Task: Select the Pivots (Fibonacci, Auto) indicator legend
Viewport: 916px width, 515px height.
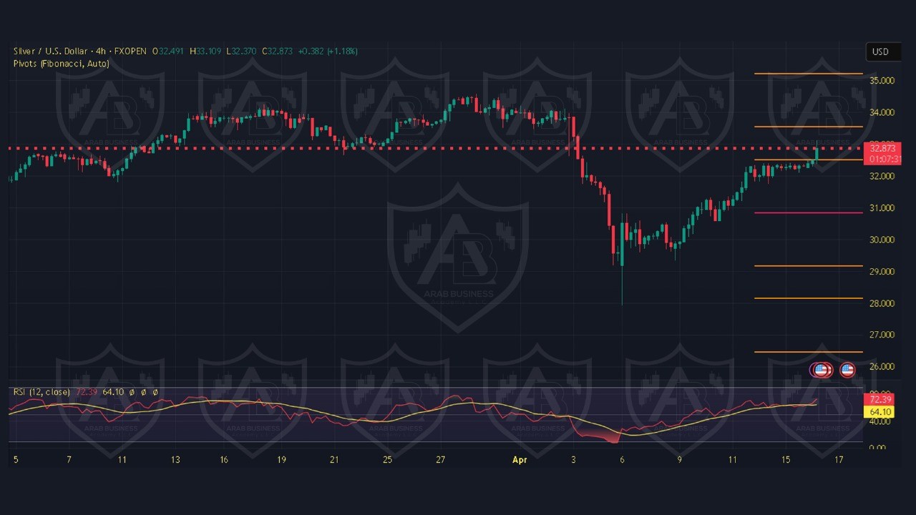Action: [62, 64]
